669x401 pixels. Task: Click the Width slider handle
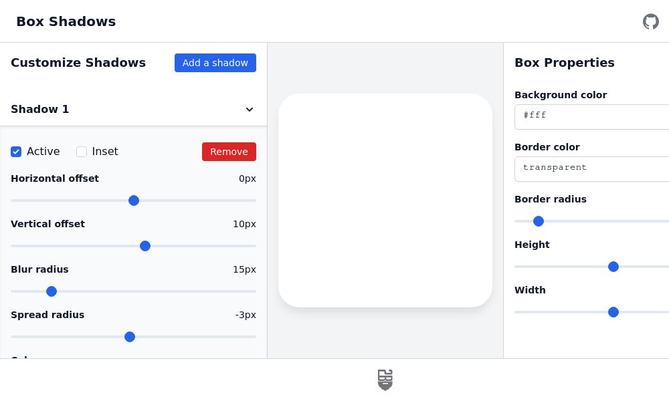[613, 312]
